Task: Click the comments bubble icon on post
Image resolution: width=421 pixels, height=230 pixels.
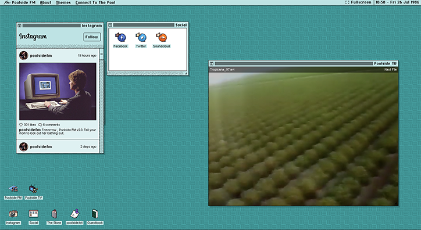Action: click(40, 125)
